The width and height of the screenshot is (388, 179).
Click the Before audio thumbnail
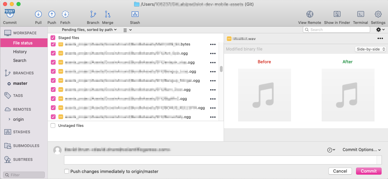pyautogui.click(x=264, y=95)
